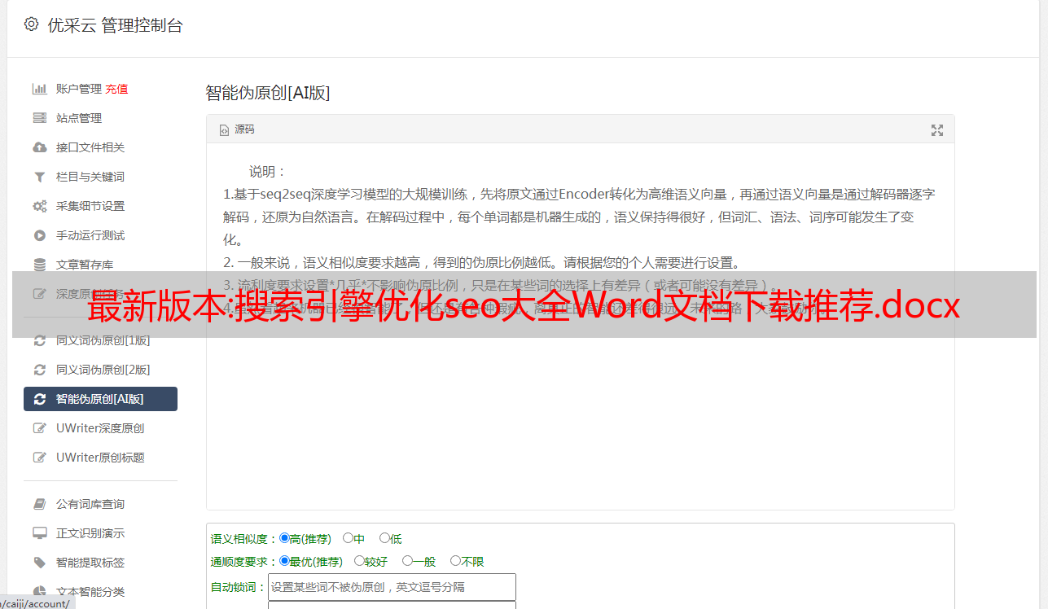Click the refresh icon beside 同义词伪原创[1版]
The image size is (1048, 609).
pyautogui.click(x=39, y=340)
